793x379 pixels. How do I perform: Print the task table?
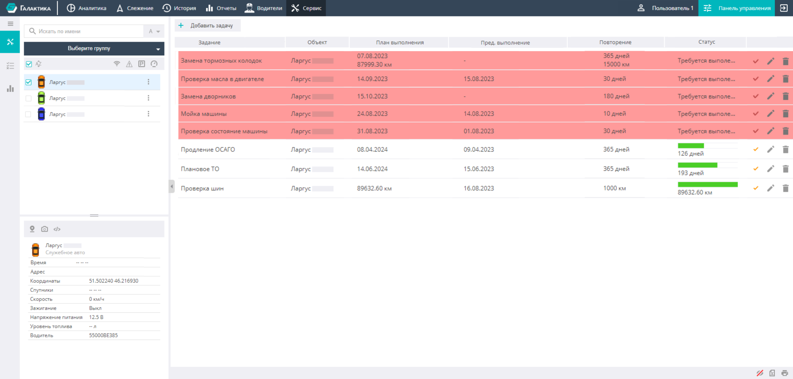pos(784,373)
